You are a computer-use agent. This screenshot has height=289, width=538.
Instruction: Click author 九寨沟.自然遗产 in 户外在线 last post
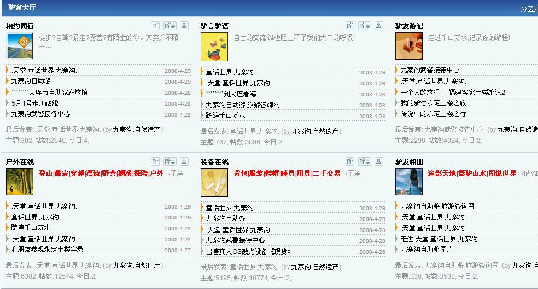point(137,265)
